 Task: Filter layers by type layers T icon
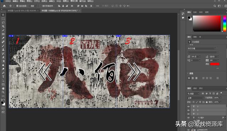[210, 93]
